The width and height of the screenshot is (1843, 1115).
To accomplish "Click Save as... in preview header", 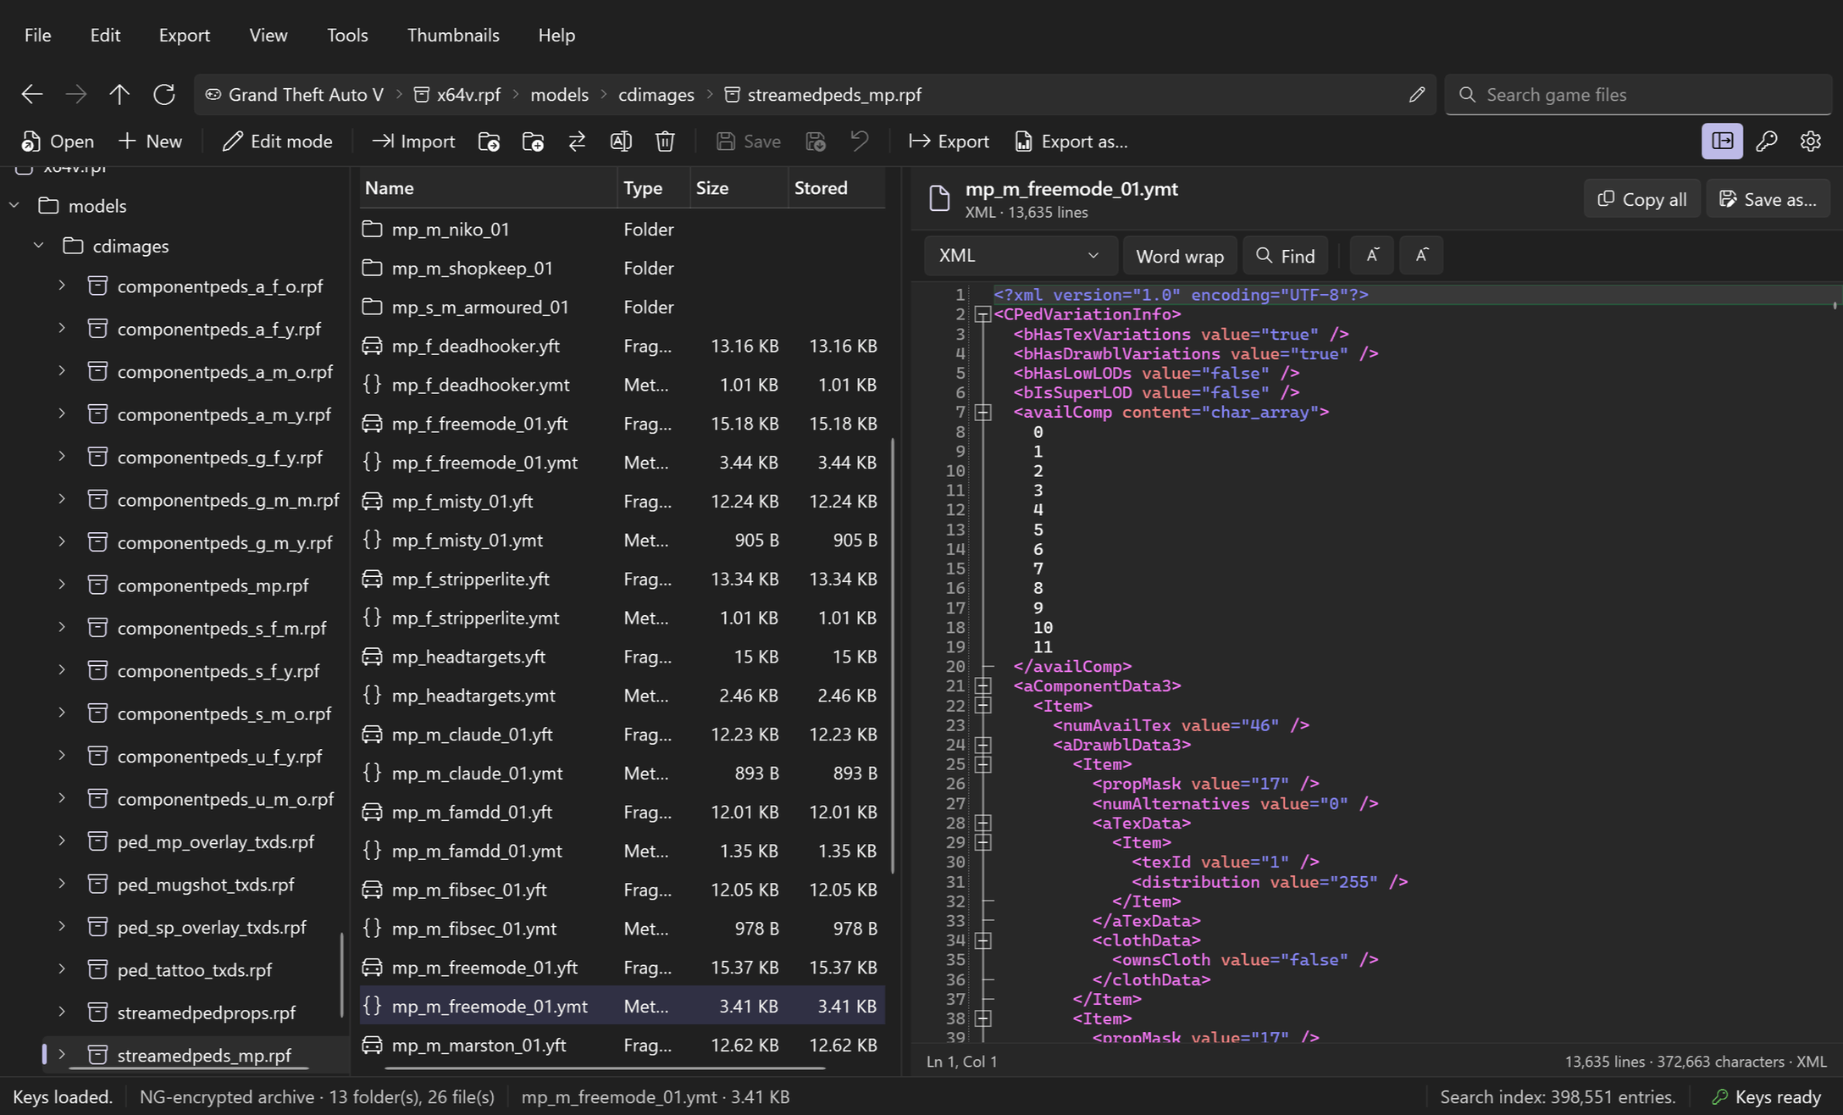I will [1768, 199].
